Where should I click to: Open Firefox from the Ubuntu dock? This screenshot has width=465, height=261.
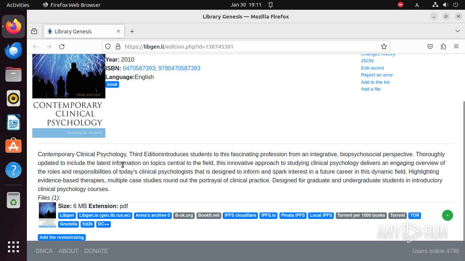click(13, 26)
